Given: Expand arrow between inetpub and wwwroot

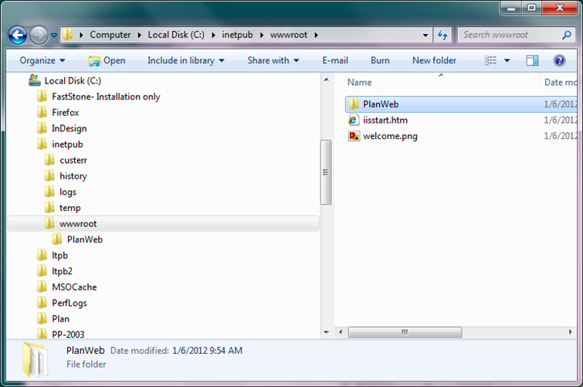Looking at the screenshot, I should coord(262,35).
